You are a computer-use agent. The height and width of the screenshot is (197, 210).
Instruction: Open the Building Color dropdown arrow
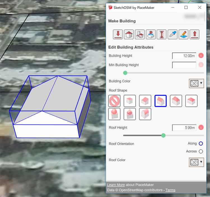coord(201,83)
